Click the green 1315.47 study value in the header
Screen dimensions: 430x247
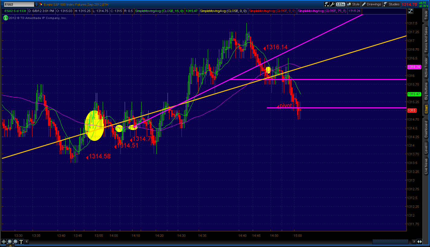(192, 11)
